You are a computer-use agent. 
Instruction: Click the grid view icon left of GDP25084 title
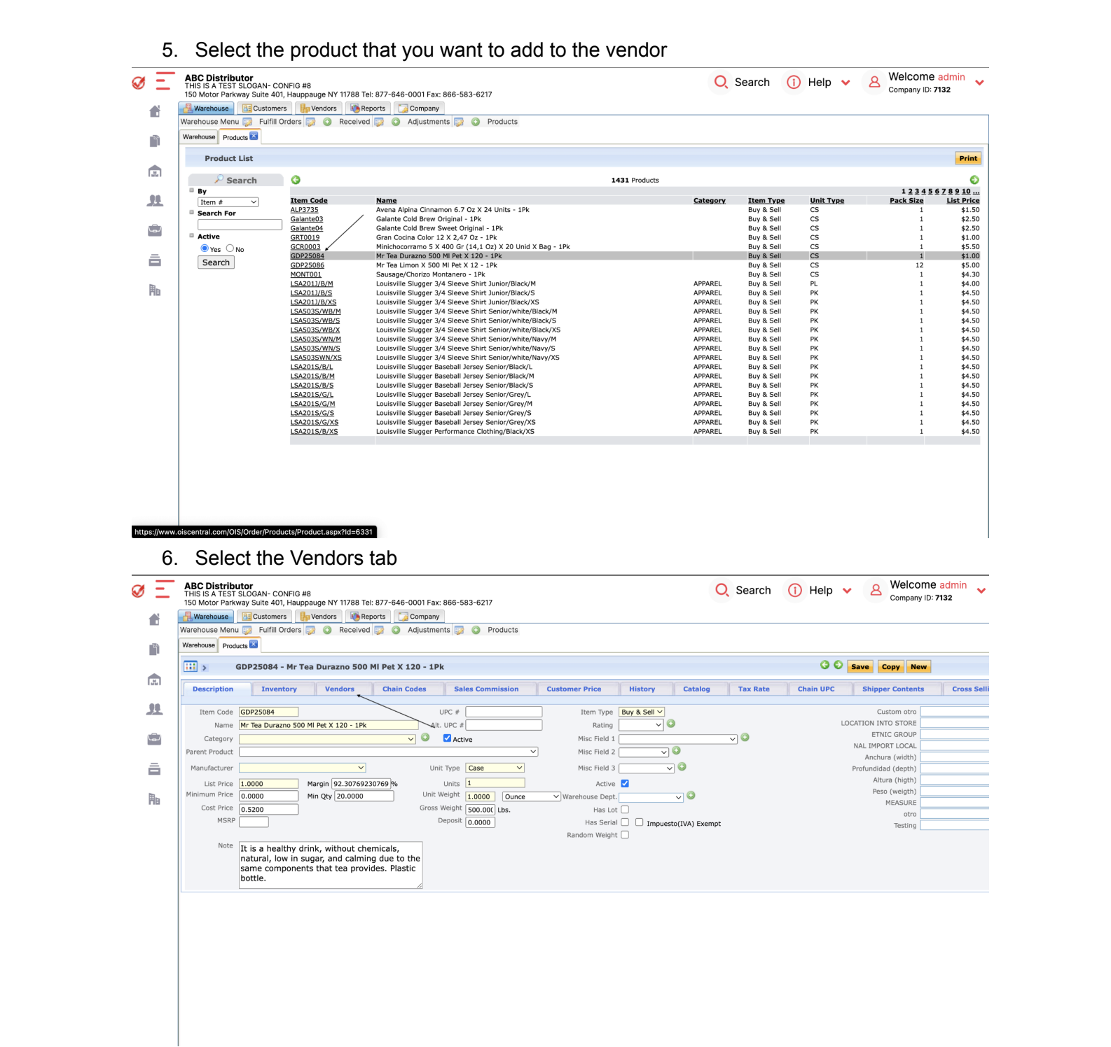click(191, 666)
